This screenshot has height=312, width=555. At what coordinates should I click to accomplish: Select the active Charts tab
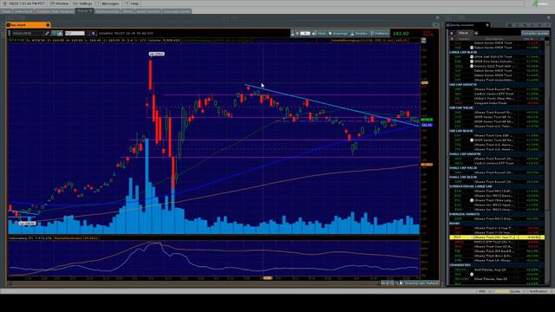click(x=84, y=11)
